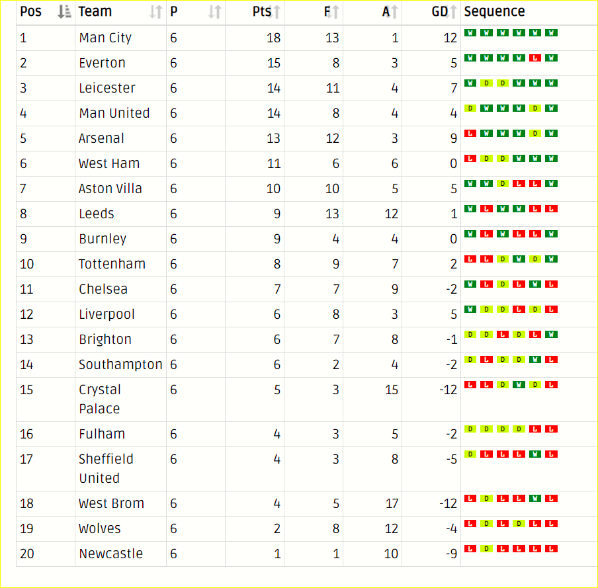Sort by GD column arrow icon

coord(452,12)
